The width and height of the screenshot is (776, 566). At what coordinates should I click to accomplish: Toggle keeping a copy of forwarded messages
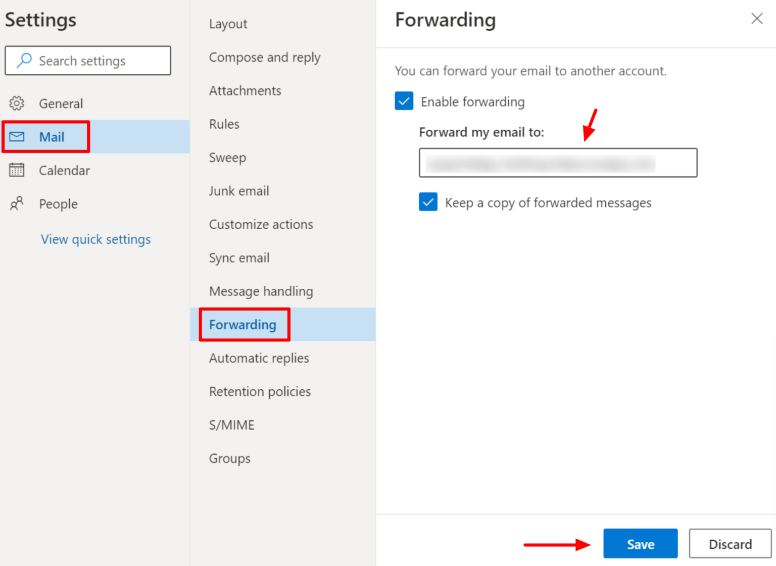pyautogui.click(x=428, y=202)
